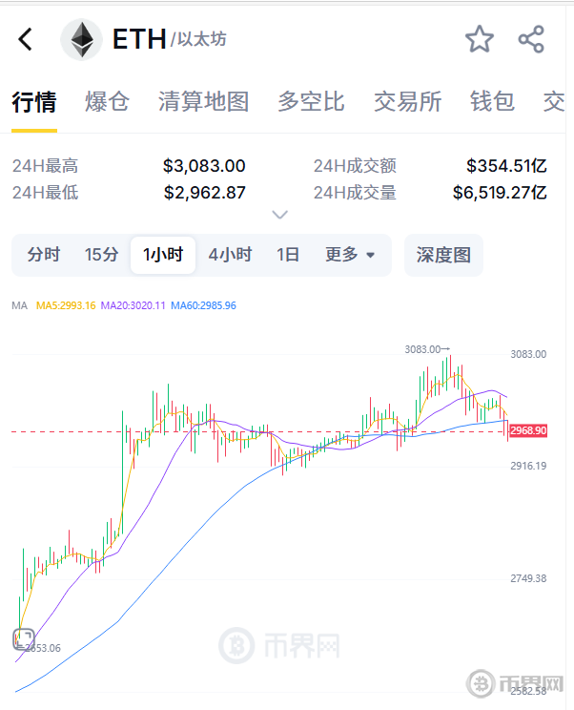Select the 分时 chart interval
This screenshot has width=574, height=710.
(x=44, y=255)
